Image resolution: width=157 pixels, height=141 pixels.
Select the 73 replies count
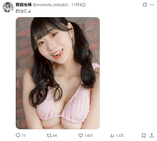pos(23,136)
